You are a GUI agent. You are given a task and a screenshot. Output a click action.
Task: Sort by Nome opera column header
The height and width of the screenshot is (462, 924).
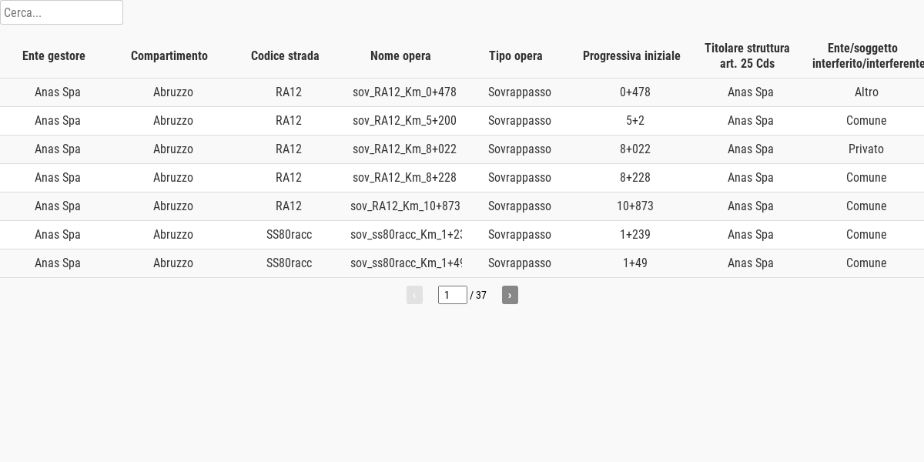pyautogui.click(x=400, y=55)
